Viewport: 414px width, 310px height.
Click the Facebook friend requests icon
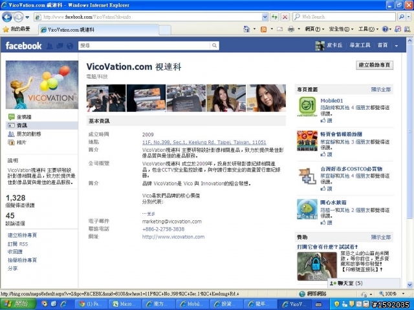pyautogui.click(x=50, y=46)
